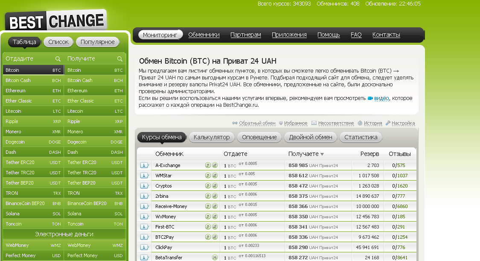Switch the currency view to Список
Viewport: 480px width, 261px height.
tap(58, 42)
